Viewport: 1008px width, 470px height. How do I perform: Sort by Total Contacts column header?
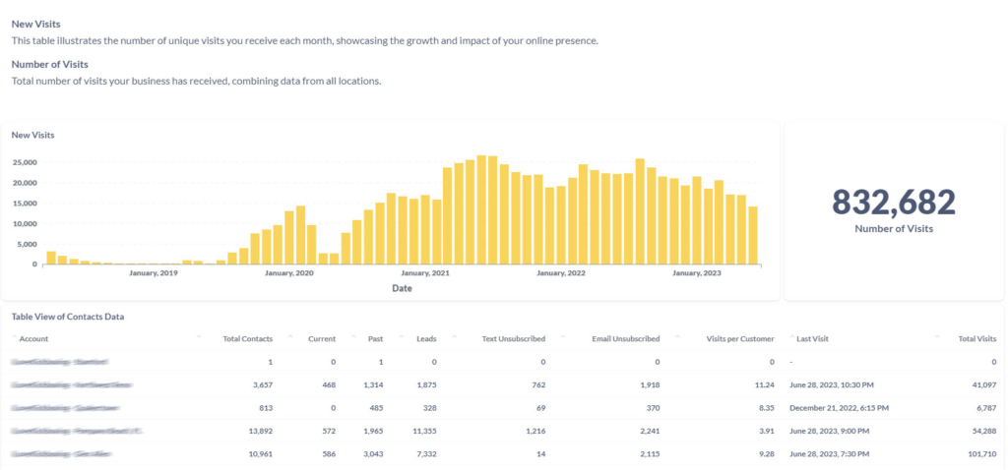click(x=247, y=339)
